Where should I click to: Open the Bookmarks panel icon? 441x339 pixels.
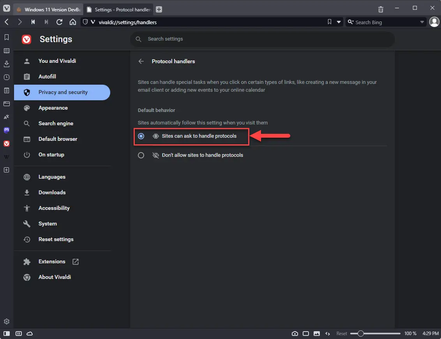[7, 37]
